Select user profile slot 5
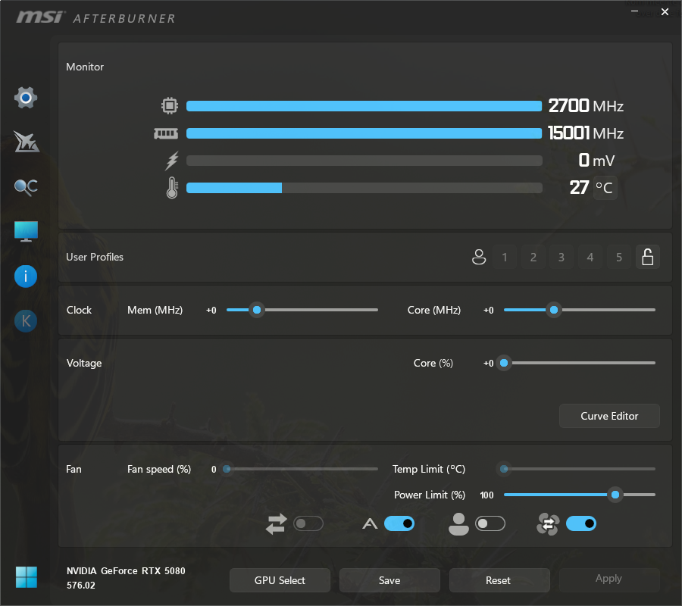Viewport: 682px width, 606px height. 619,257
